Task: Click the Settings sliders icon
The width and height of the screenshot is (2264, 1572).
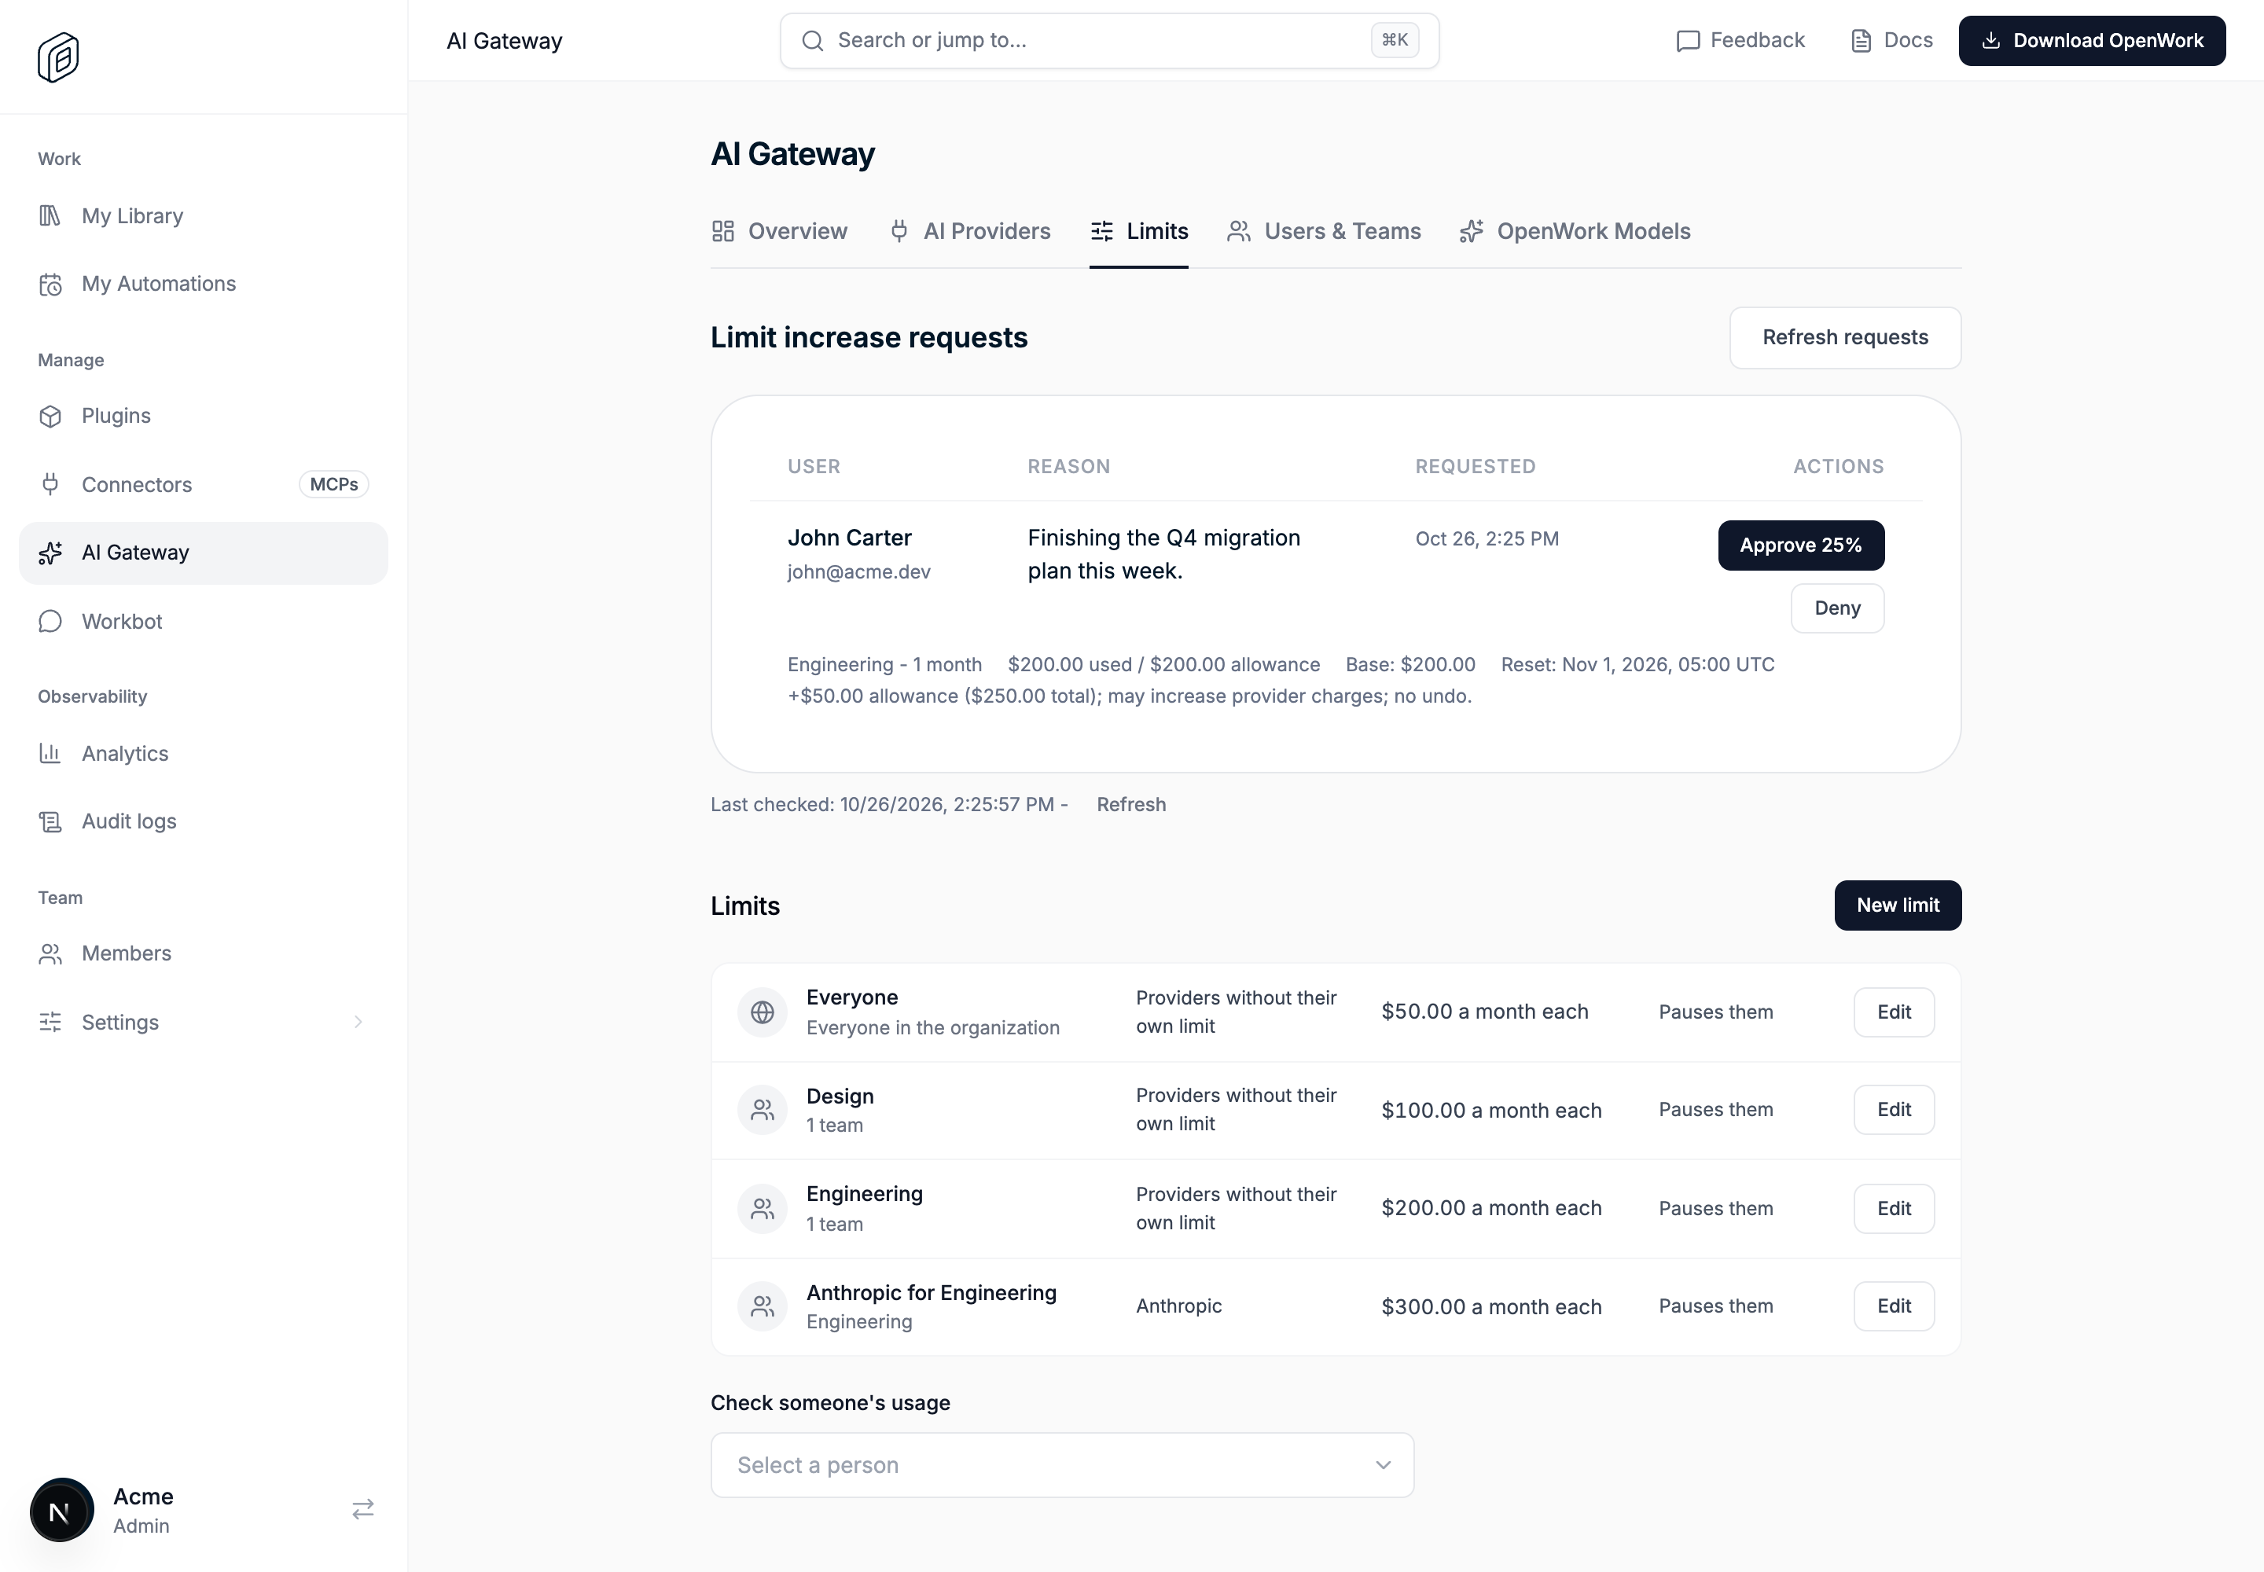Action: pos(50,1023)
